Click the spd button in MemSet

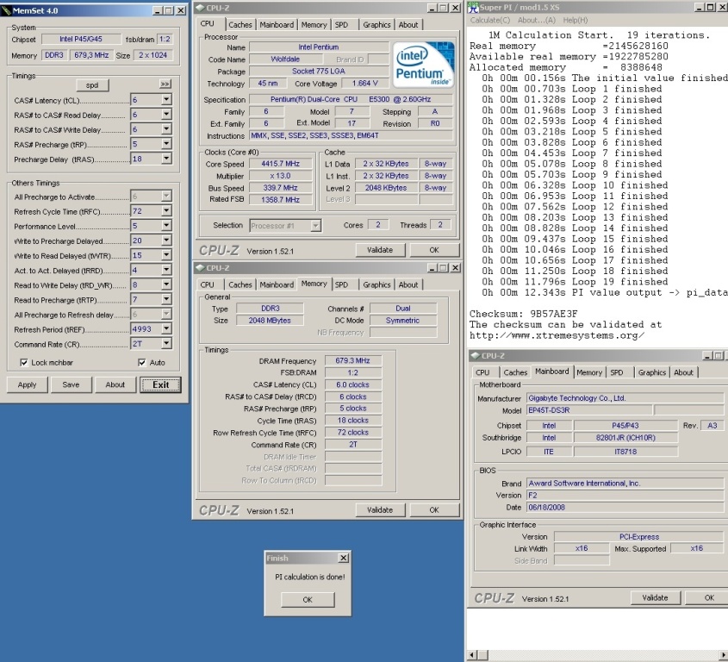point(92,85)
